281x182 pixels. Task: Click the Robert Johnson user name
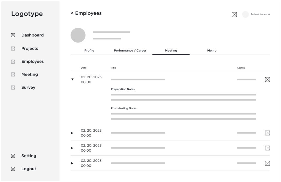(x=260, y=15)
